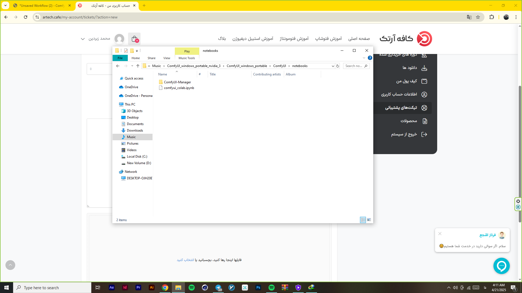Open the View ribbon tab
The height and width of the screenshot is (293, 522).
[167, 58]
